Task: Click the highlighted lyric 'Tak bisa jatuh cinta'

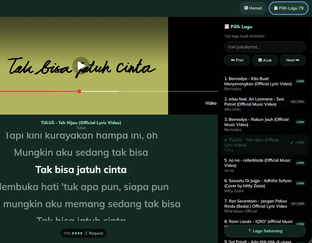Action: pyautogui.click(x=81, y=170)
